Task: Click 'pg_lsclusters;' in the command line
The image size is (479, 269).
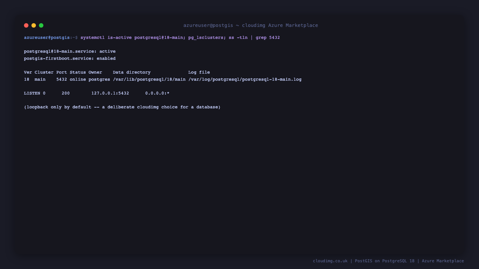Action: click(207, 38)
